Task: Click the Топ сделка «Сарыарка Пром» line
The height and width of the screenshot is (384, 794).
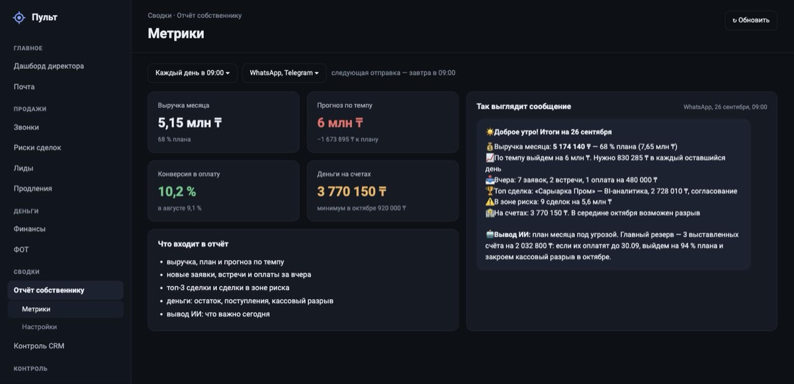Action: pos(611,191)
